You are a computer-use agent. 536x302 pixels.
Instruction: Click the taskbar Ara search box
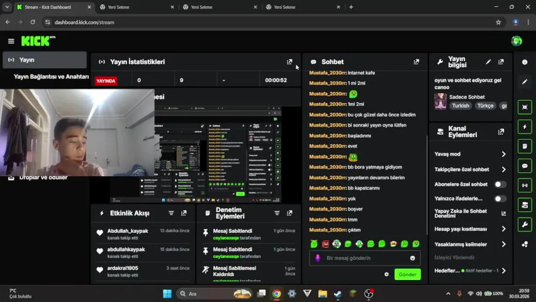pyautogui.click(x=213, y=294)
